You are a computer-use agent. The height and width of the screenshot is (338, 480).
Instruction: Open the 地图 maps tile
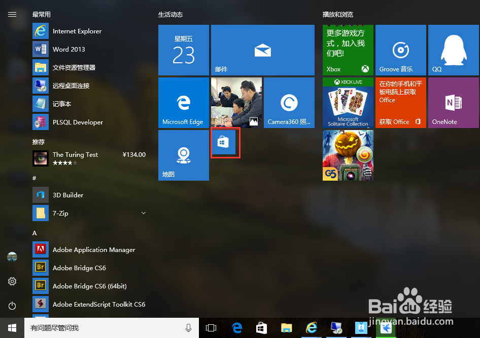tap(183, 155)
